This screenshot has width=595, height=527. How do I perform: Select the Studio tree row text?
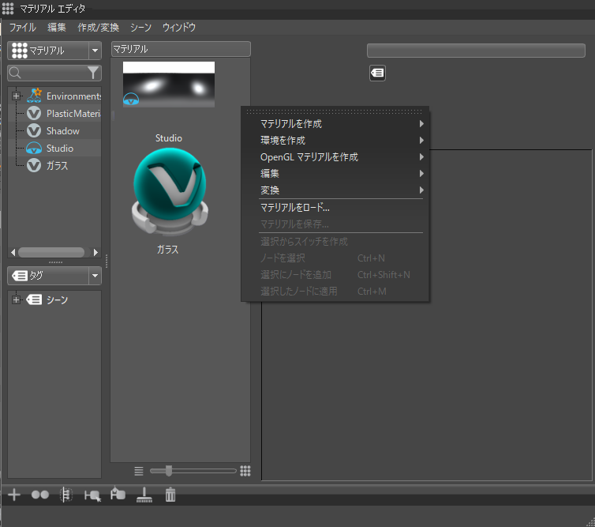(60, 149)
